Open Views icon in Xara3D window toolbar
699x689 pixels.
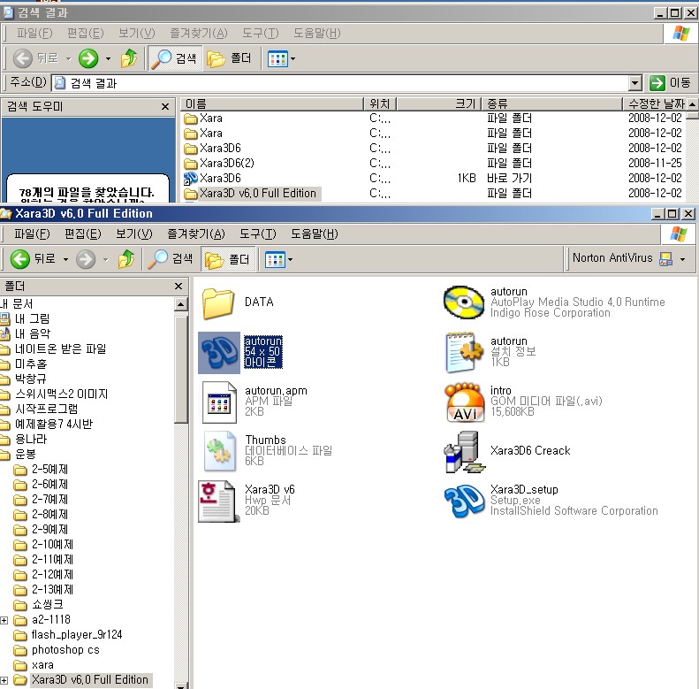click(275, 259)
